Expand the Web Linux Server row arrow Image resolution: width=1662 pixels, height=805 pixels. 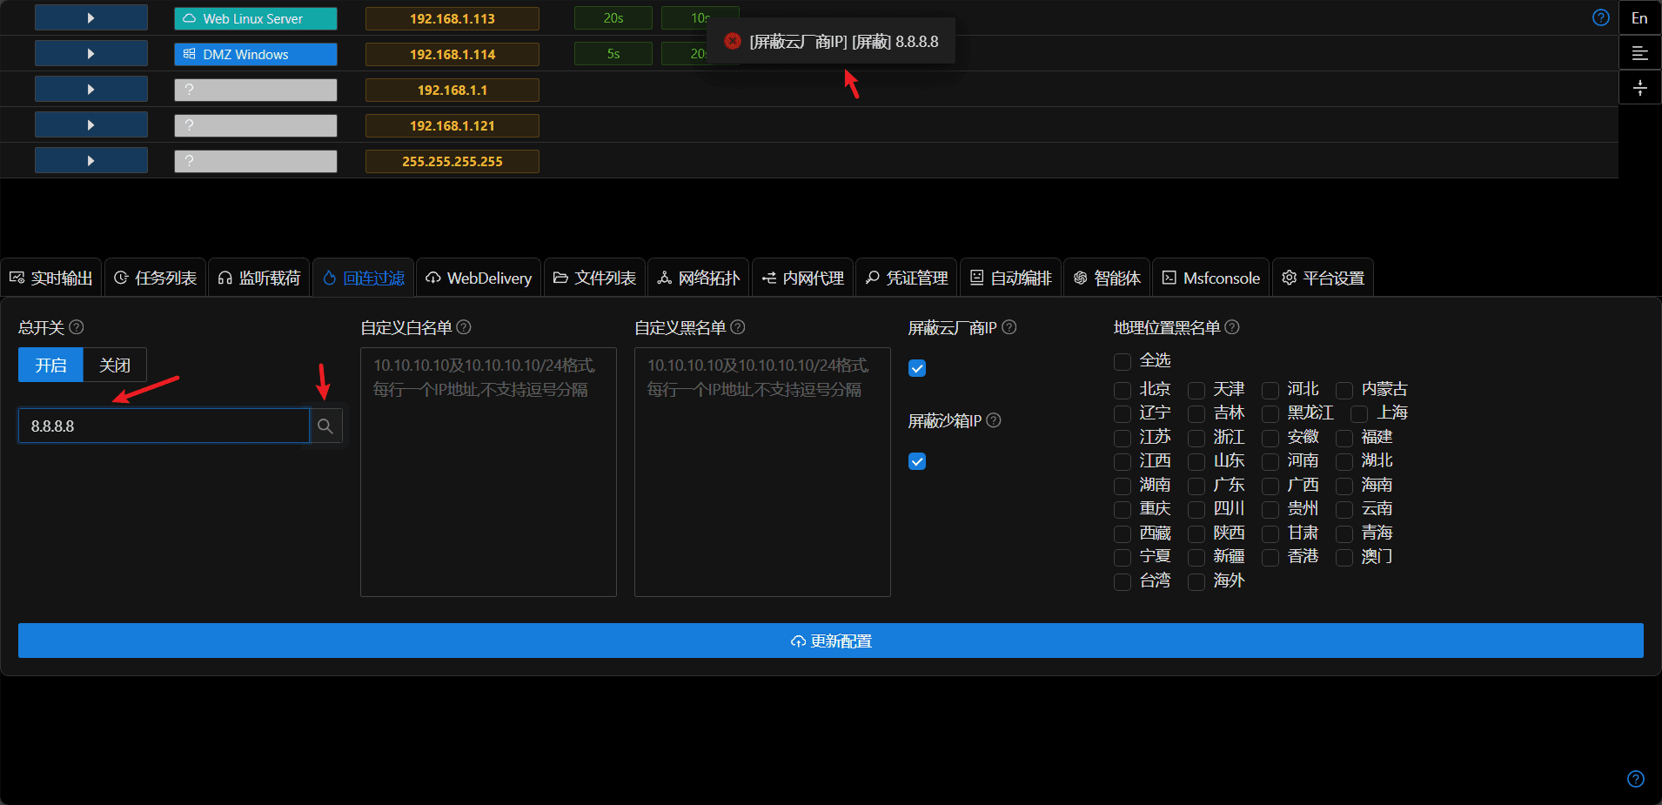[91, 18]
